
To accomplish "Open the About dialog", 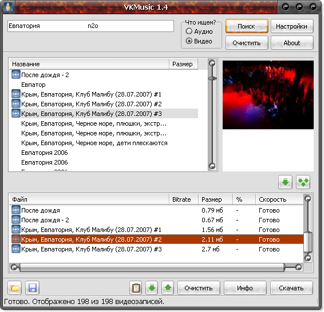I will coord(292,43).
